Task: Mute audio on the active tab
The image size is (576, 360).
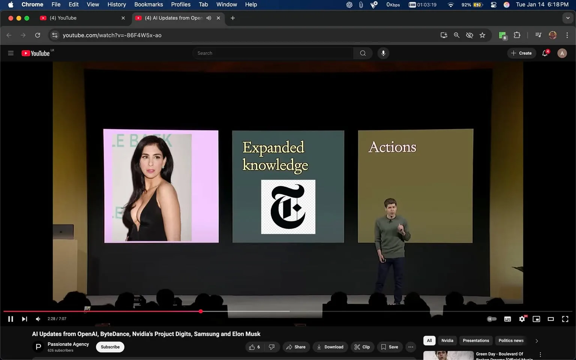Action: tap(209, 18)
